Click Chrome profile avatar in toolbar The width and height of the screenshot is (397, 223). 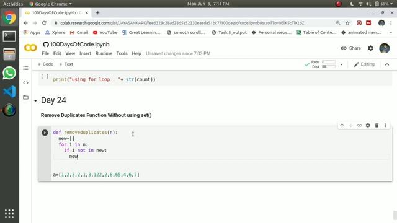coord(381,23)
